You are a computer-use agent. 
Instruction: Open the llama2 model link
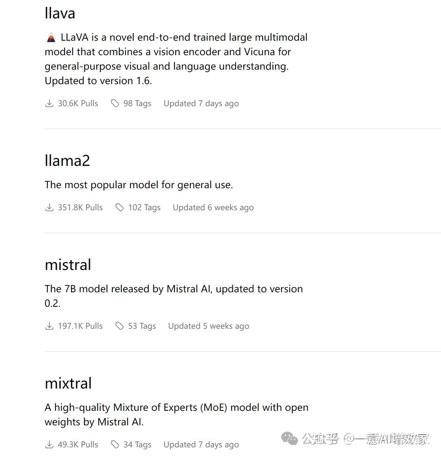[x=67, y=160]
